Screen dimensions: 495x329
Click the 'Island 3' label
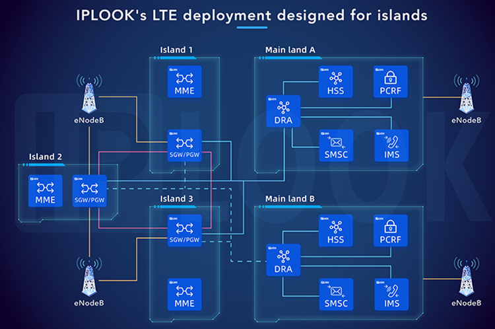point(176,199)
